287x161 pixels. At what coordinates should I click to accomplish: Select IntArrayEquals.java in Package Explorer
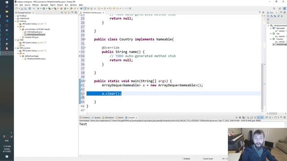(x=35, y=32)
